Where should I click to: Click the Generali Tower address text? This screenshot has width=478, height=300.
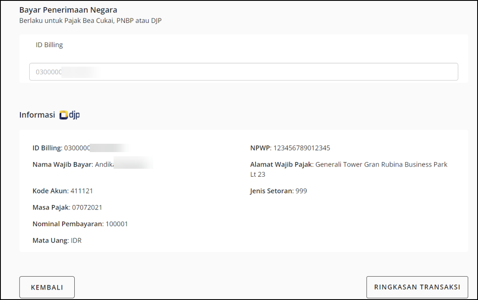(x=381, y=165)
